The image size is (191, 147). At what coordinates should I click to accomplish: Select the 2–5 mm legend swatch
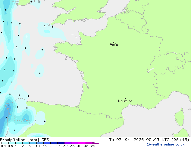tap(26, 143)
